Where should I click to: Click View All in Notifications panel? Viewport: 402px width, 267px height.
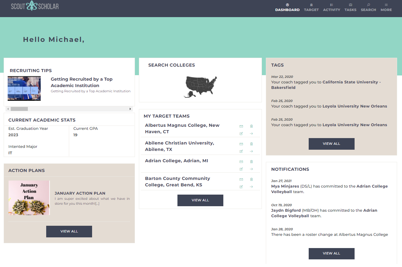(332, 254)
